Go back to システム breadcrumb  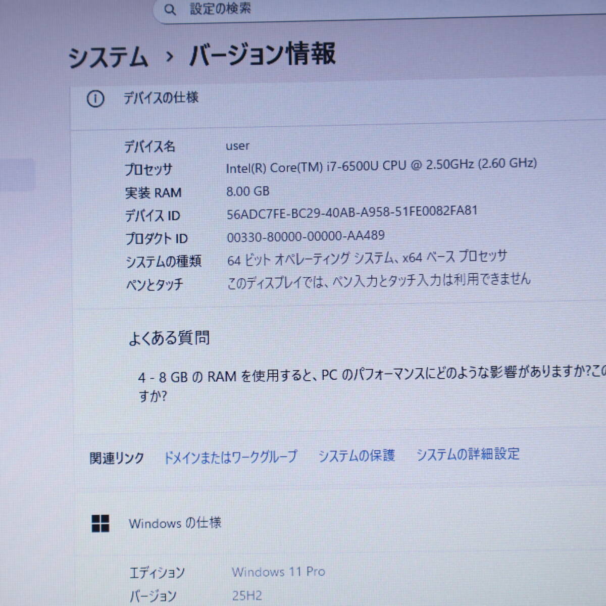(108, 57)
